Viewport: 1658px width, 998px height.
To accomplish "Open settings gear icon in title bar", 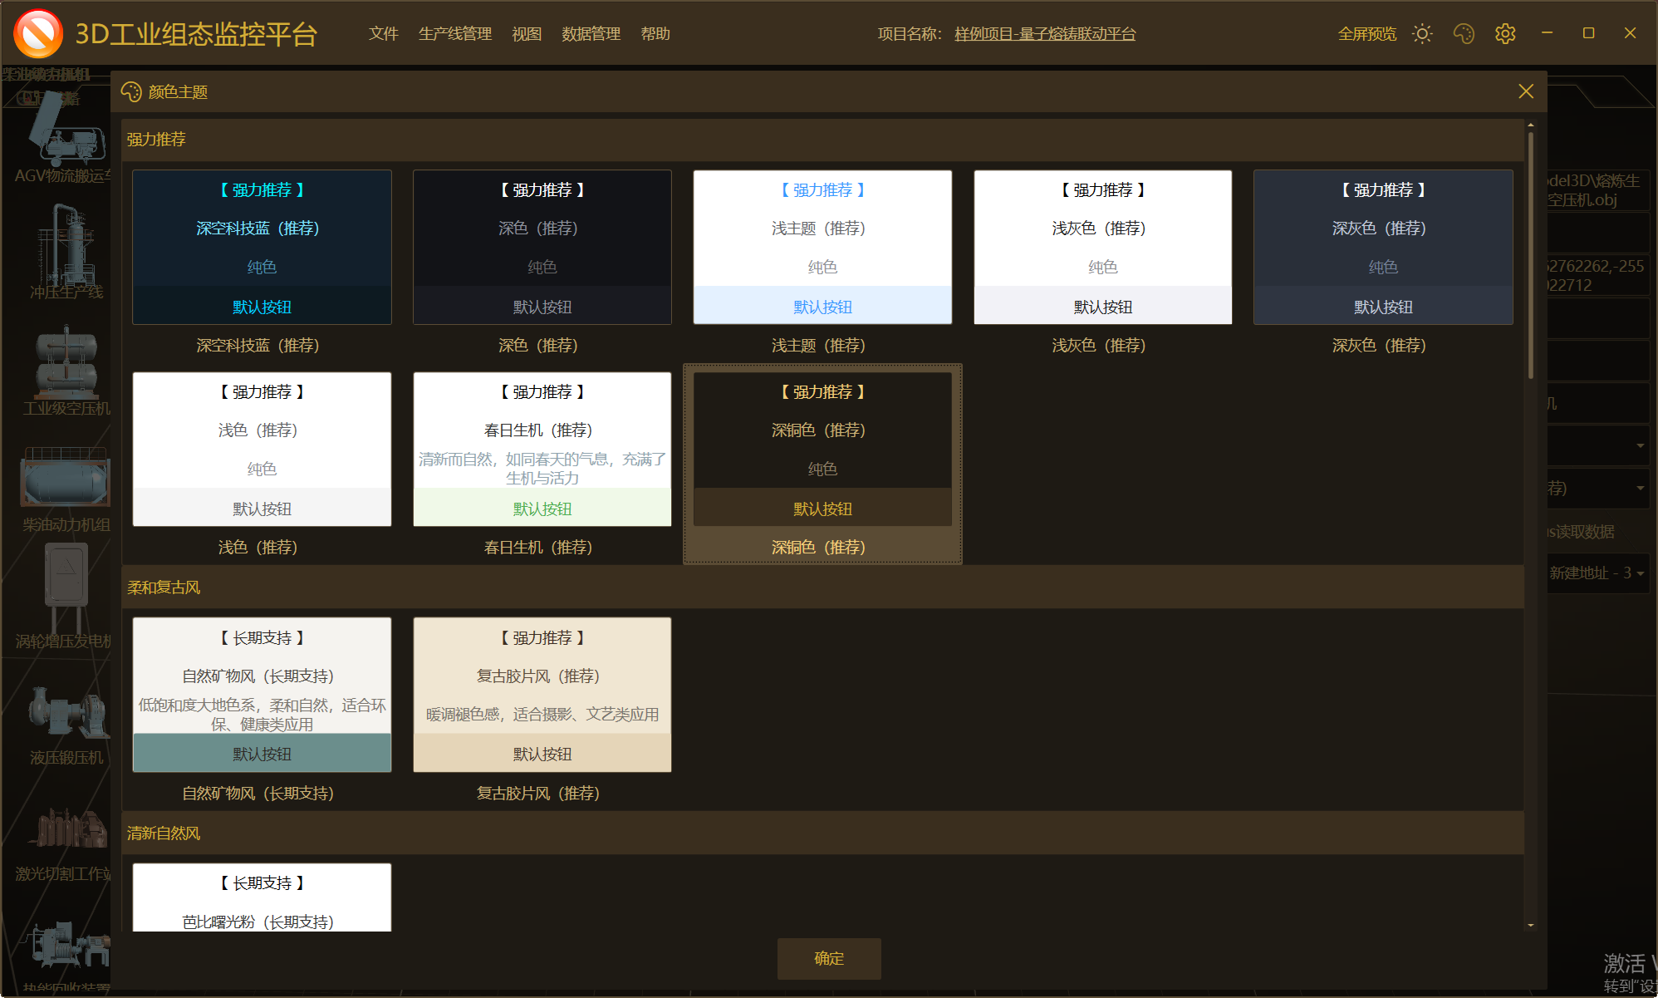I will pos(1505,34).
